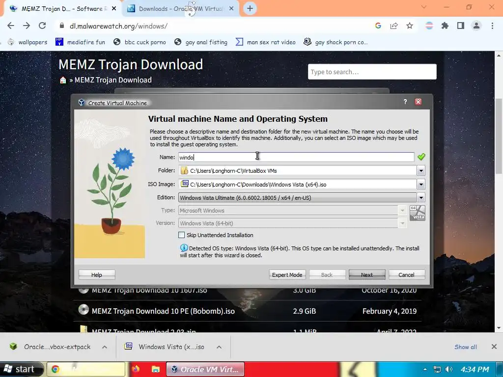Viewport: 503px width, 377px height.
Task: Enable Skip Unattended Installation checkbox
Action: tap(182, 235)
